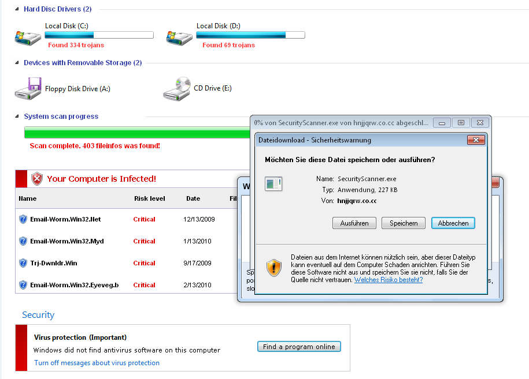Collapse the Hard Disc Drivers section
Screen dimensions: 529x379
click(17, 9)
